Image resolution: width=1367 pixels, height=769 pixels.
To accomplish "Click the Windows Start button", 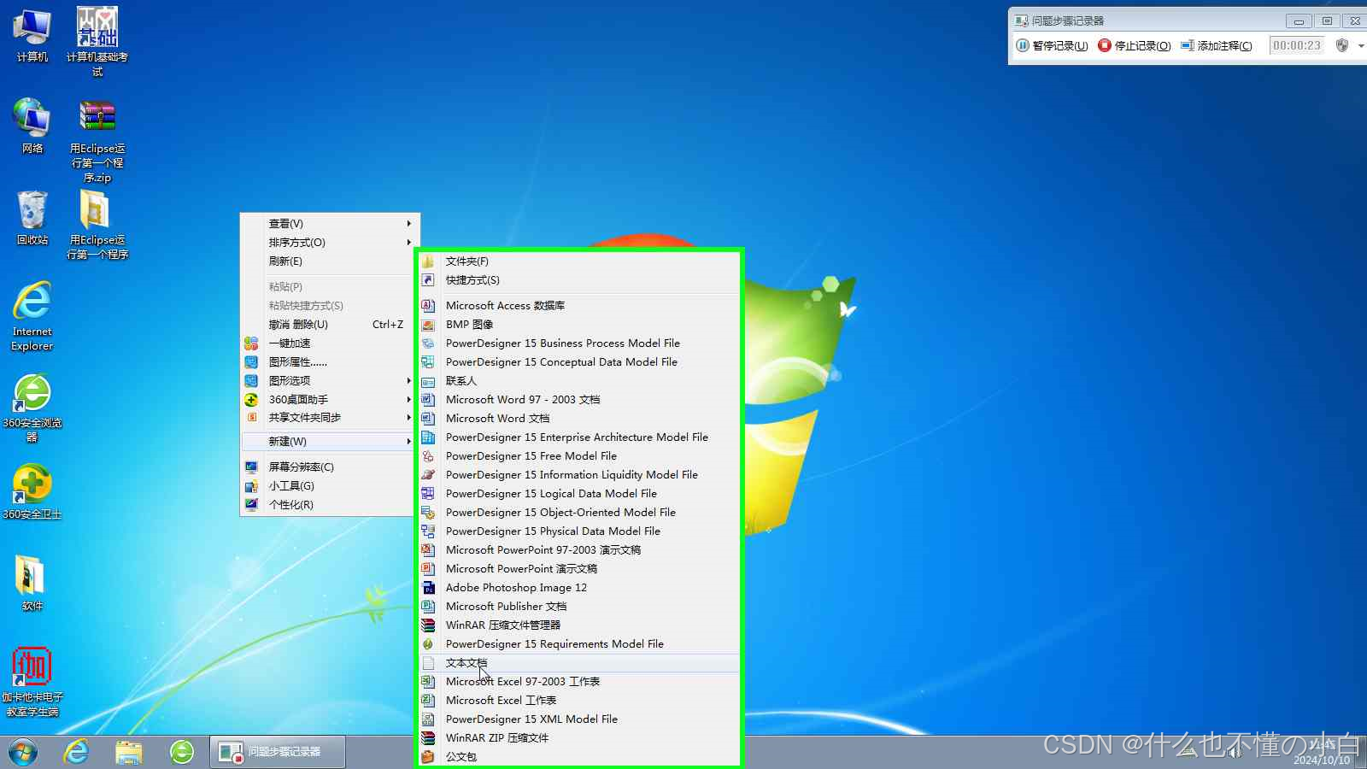I will point(23,752).
